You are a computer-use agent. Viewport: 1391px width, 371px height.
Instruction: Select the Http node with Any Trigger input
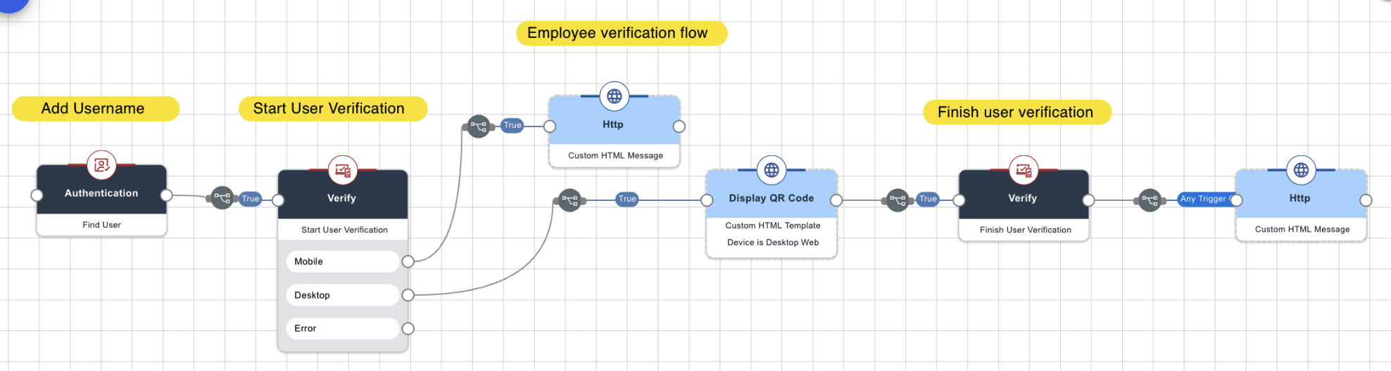[1301, 205]
